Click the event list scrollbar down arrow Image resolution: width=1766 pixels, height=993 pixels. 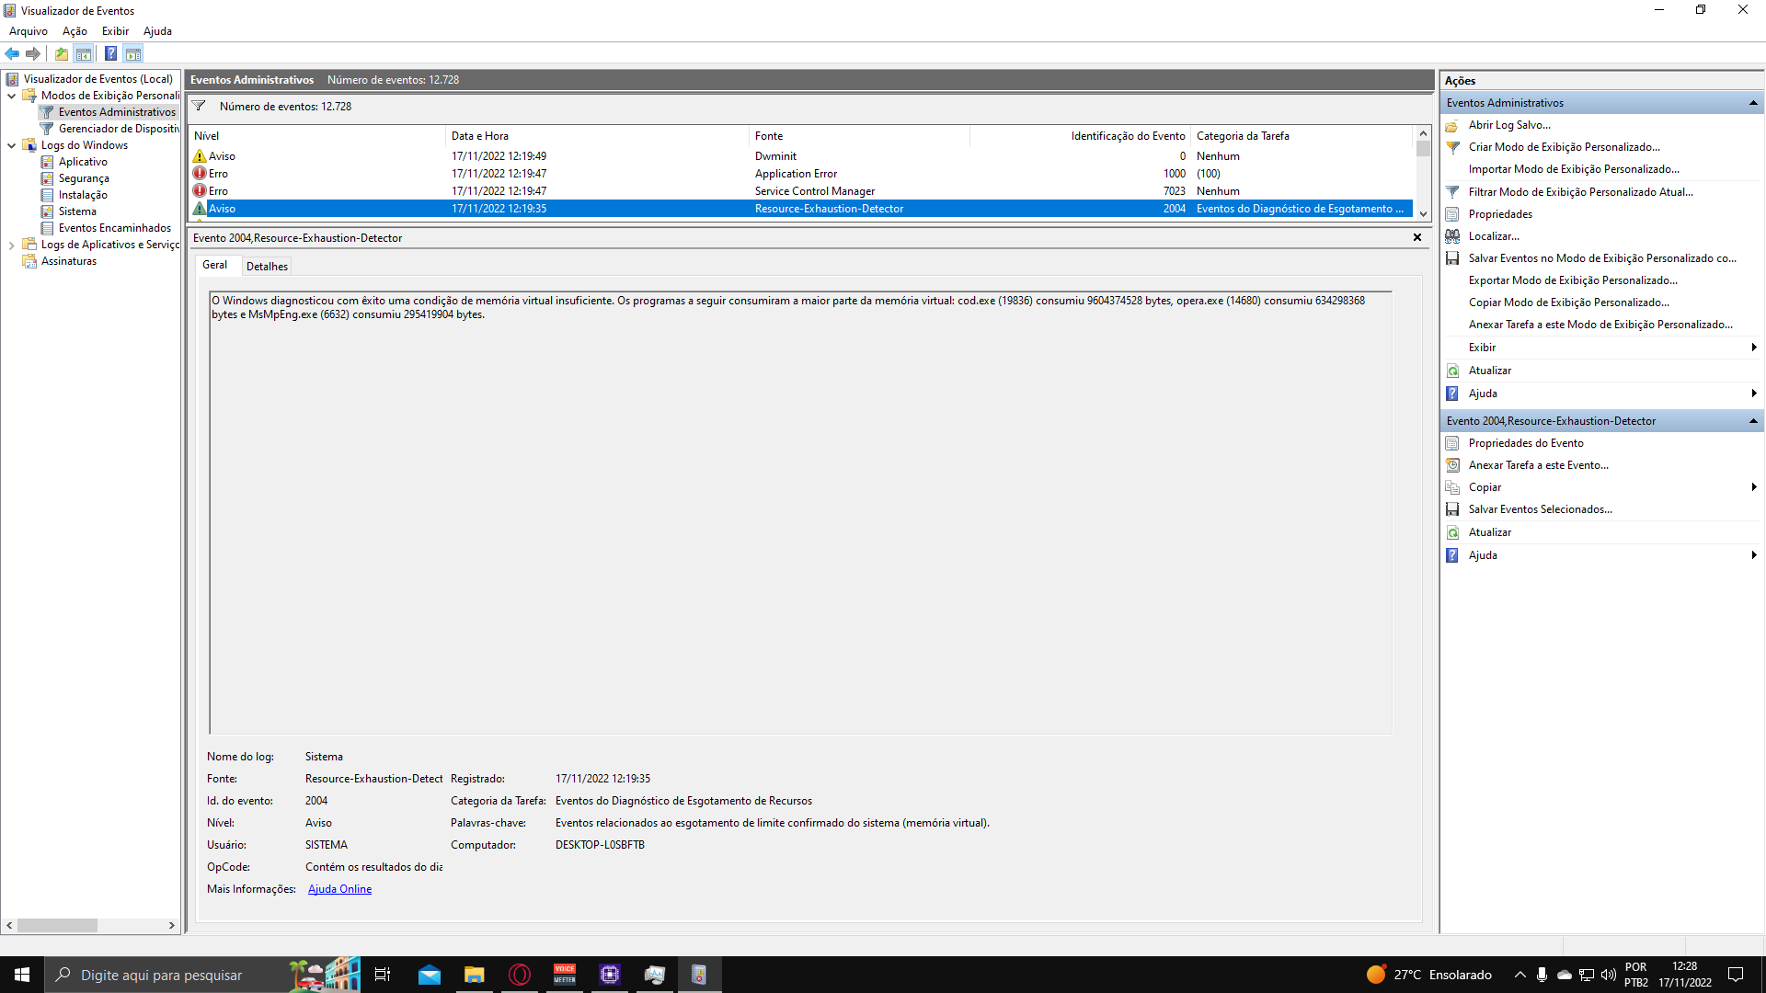coord(1423,213)
